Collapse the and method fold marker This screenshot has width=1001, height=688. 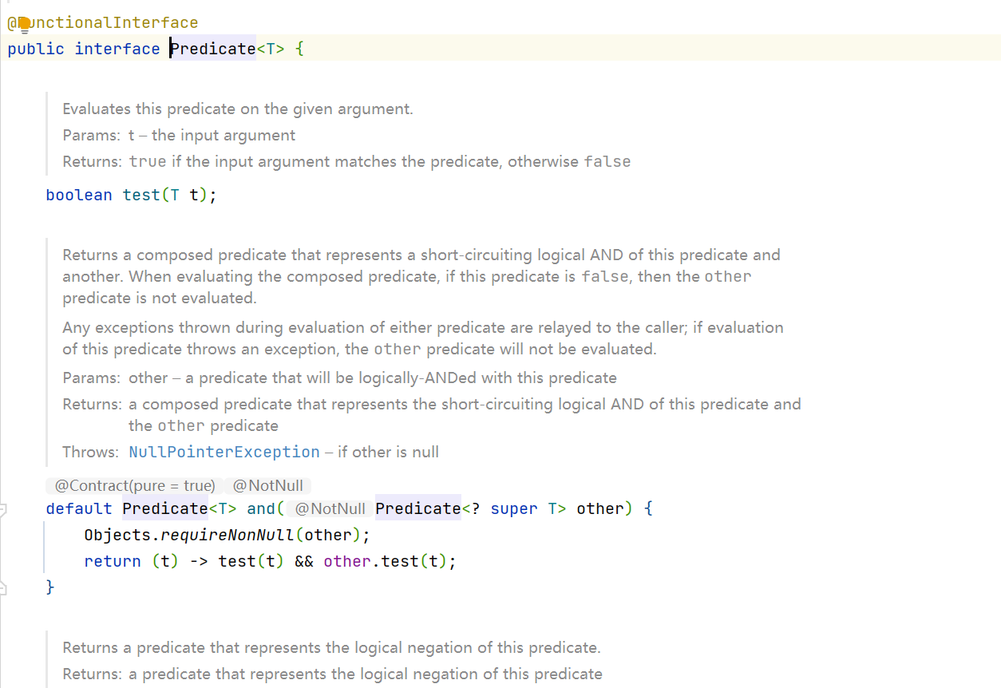click(x=3, y=508)
